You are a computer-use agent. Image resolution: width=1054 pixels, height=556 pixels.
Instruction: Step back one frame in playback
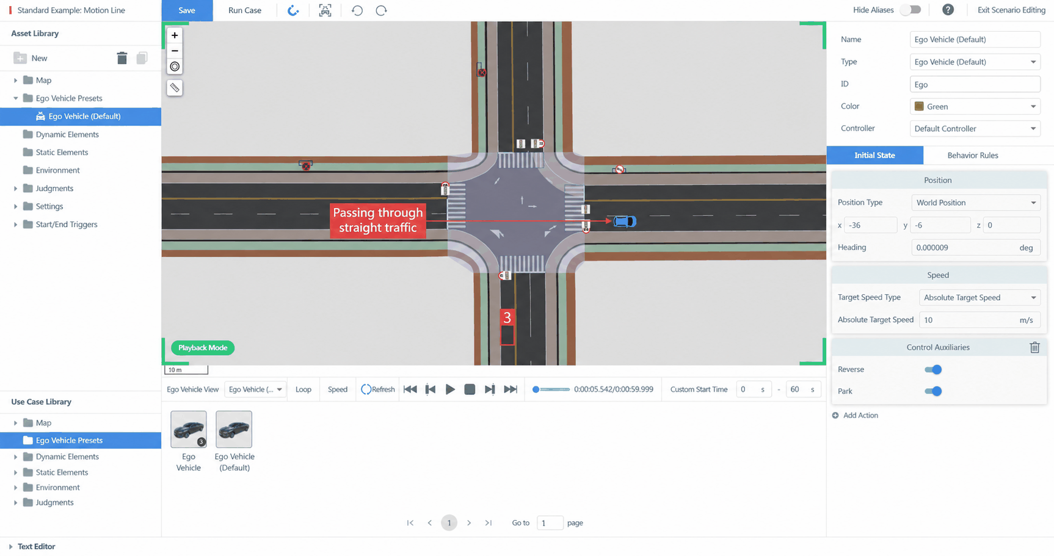(x=431, y=389)
